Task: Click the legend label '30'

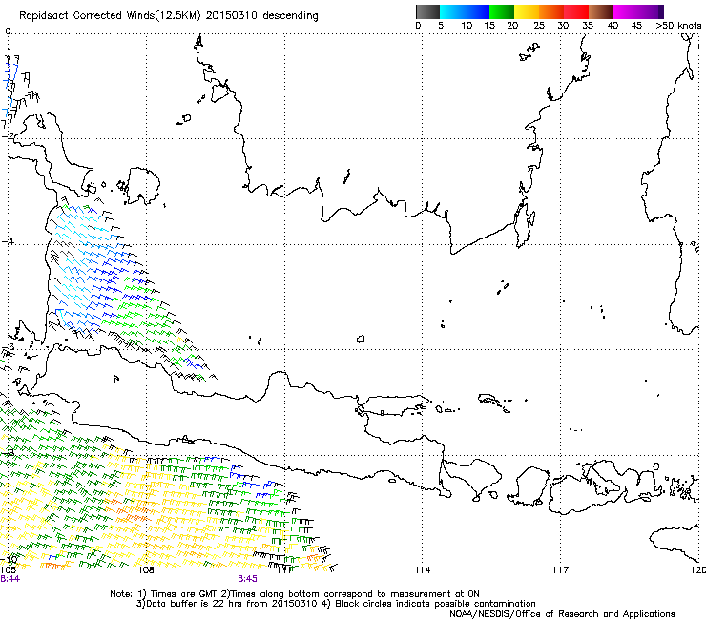Action: click(563, 26)
